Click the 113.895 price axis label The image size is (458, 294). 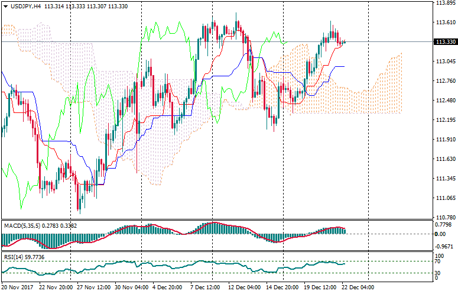[443, 4]
